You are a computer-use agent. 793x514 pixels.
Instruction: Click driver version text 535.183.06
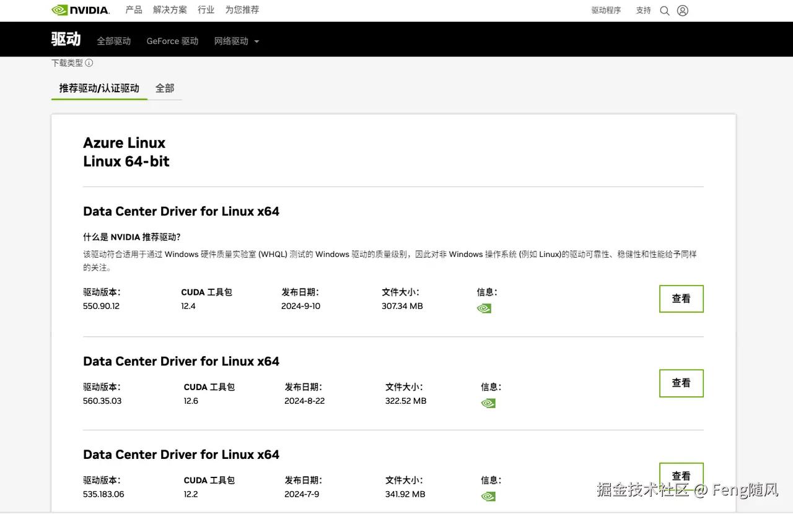[x=103, y=494]
